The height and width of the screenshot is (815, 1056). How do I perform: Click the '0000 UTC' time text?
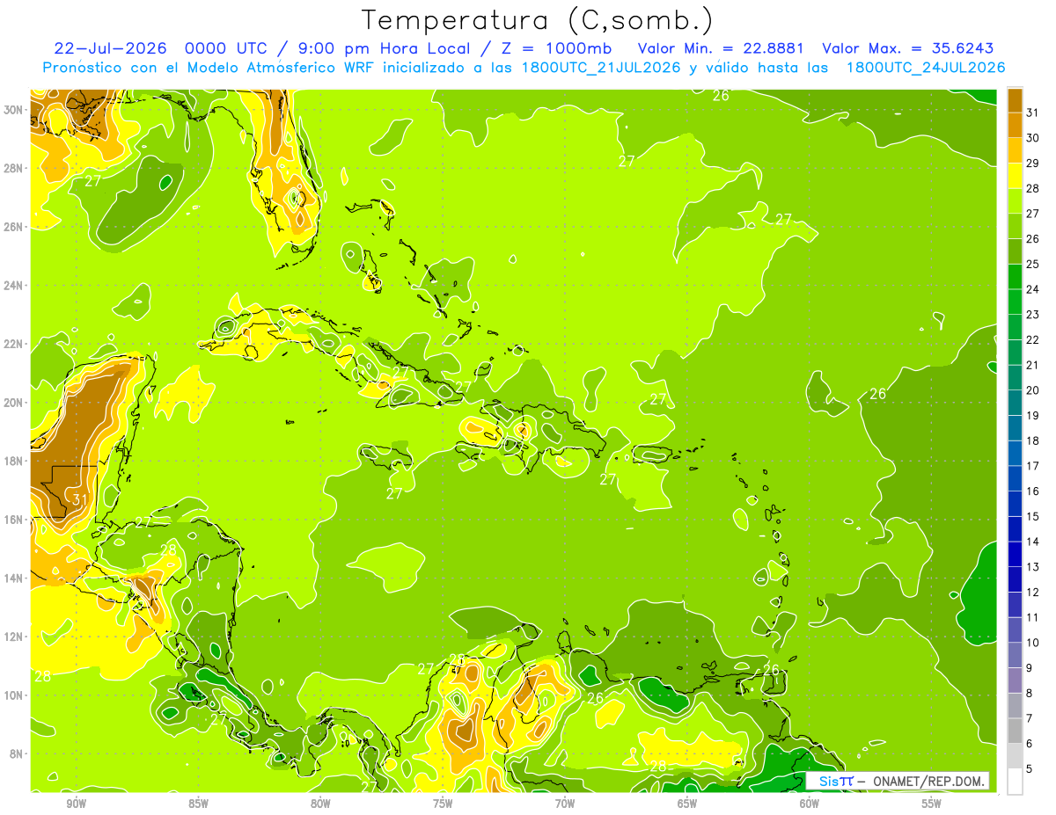(227, 48)
